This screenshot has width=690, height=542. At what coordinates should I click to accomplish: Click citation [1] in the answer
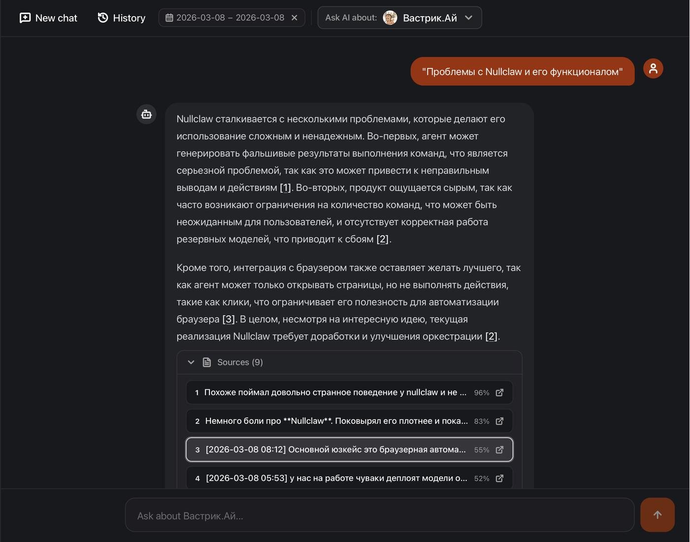pyautogui.click(x=285, y=188)
